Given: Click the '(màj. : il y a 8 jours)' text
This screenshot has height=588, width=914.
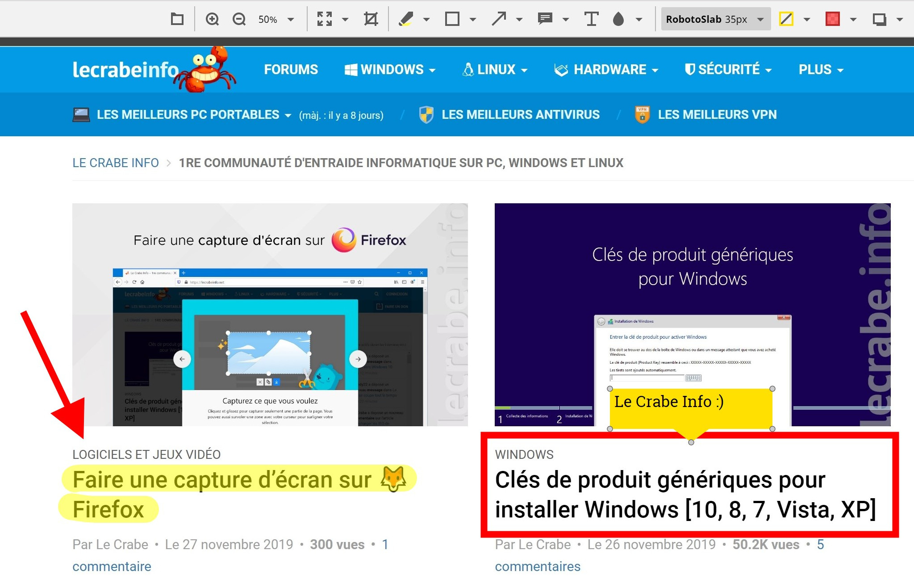Looking at the screenshot, I should pyautogui.click(x=341, y=115).
